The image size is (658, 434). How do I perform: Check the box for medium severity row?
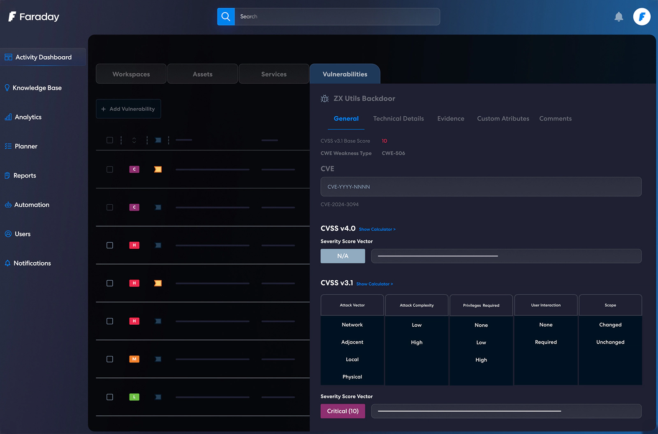pyautogui.click(x=110, y=359)
